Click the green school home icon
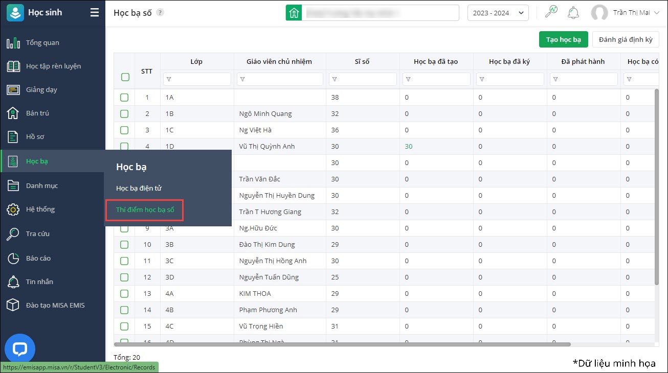The height and width of the screenshot is (373, 668). point(294,13)
